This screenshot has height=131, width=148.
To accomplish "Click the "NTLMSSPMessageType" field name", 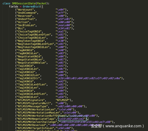I will [32, 106].
